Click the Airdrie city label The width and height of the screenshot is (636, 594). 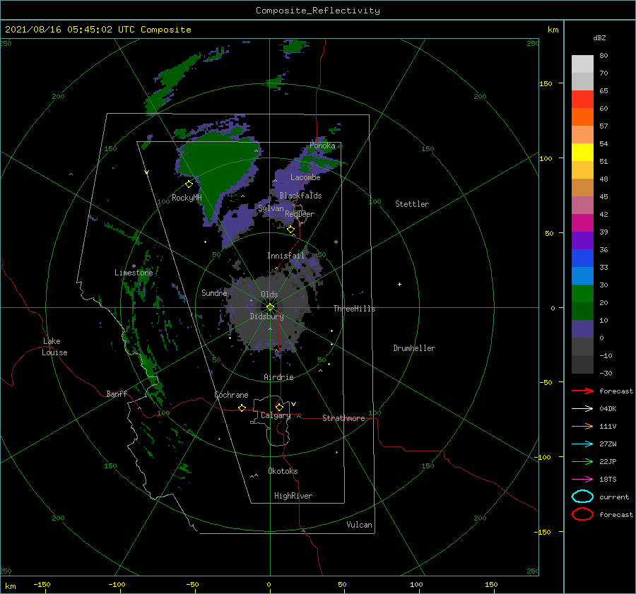pyautogui.click(x=278, y=377)
